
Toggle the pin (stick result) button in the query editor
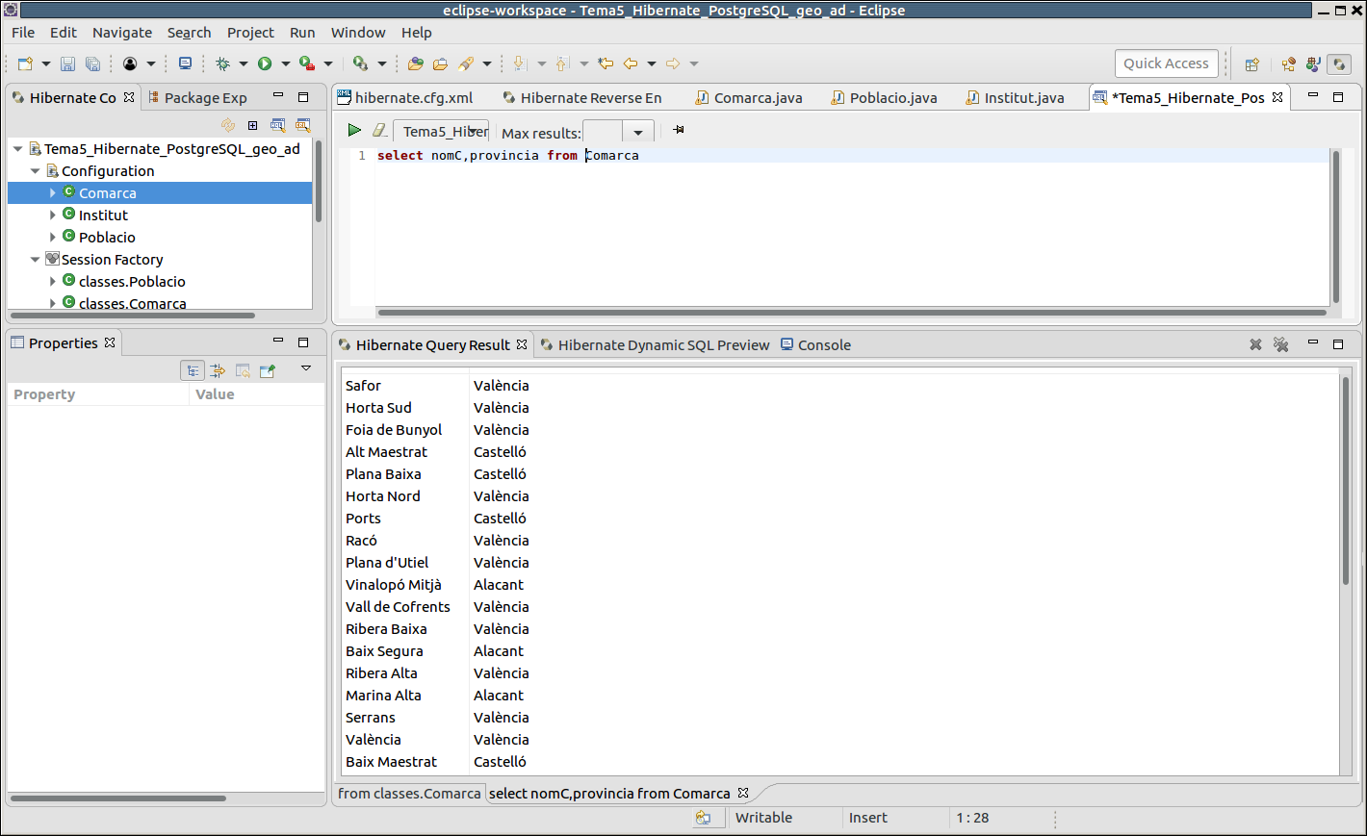[679, 130]
